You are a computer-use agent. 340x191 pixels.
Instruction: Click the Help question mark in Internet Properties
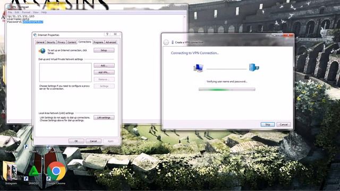[x=107, y=34]
